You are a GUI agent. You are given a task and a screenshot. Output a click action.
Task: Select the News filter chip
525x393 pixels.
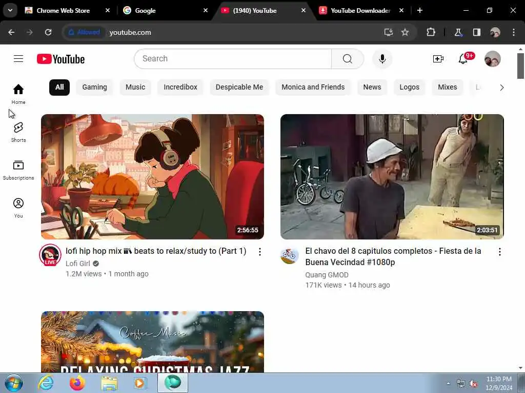372,87
